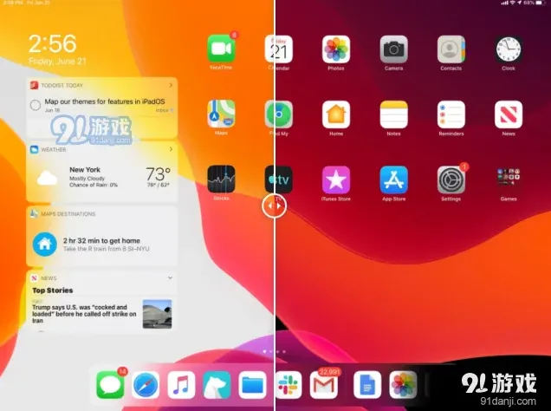This screenshot has width=551, height=411.
Task: Expand the Weather widget chevron
Action: pos(171,149)
